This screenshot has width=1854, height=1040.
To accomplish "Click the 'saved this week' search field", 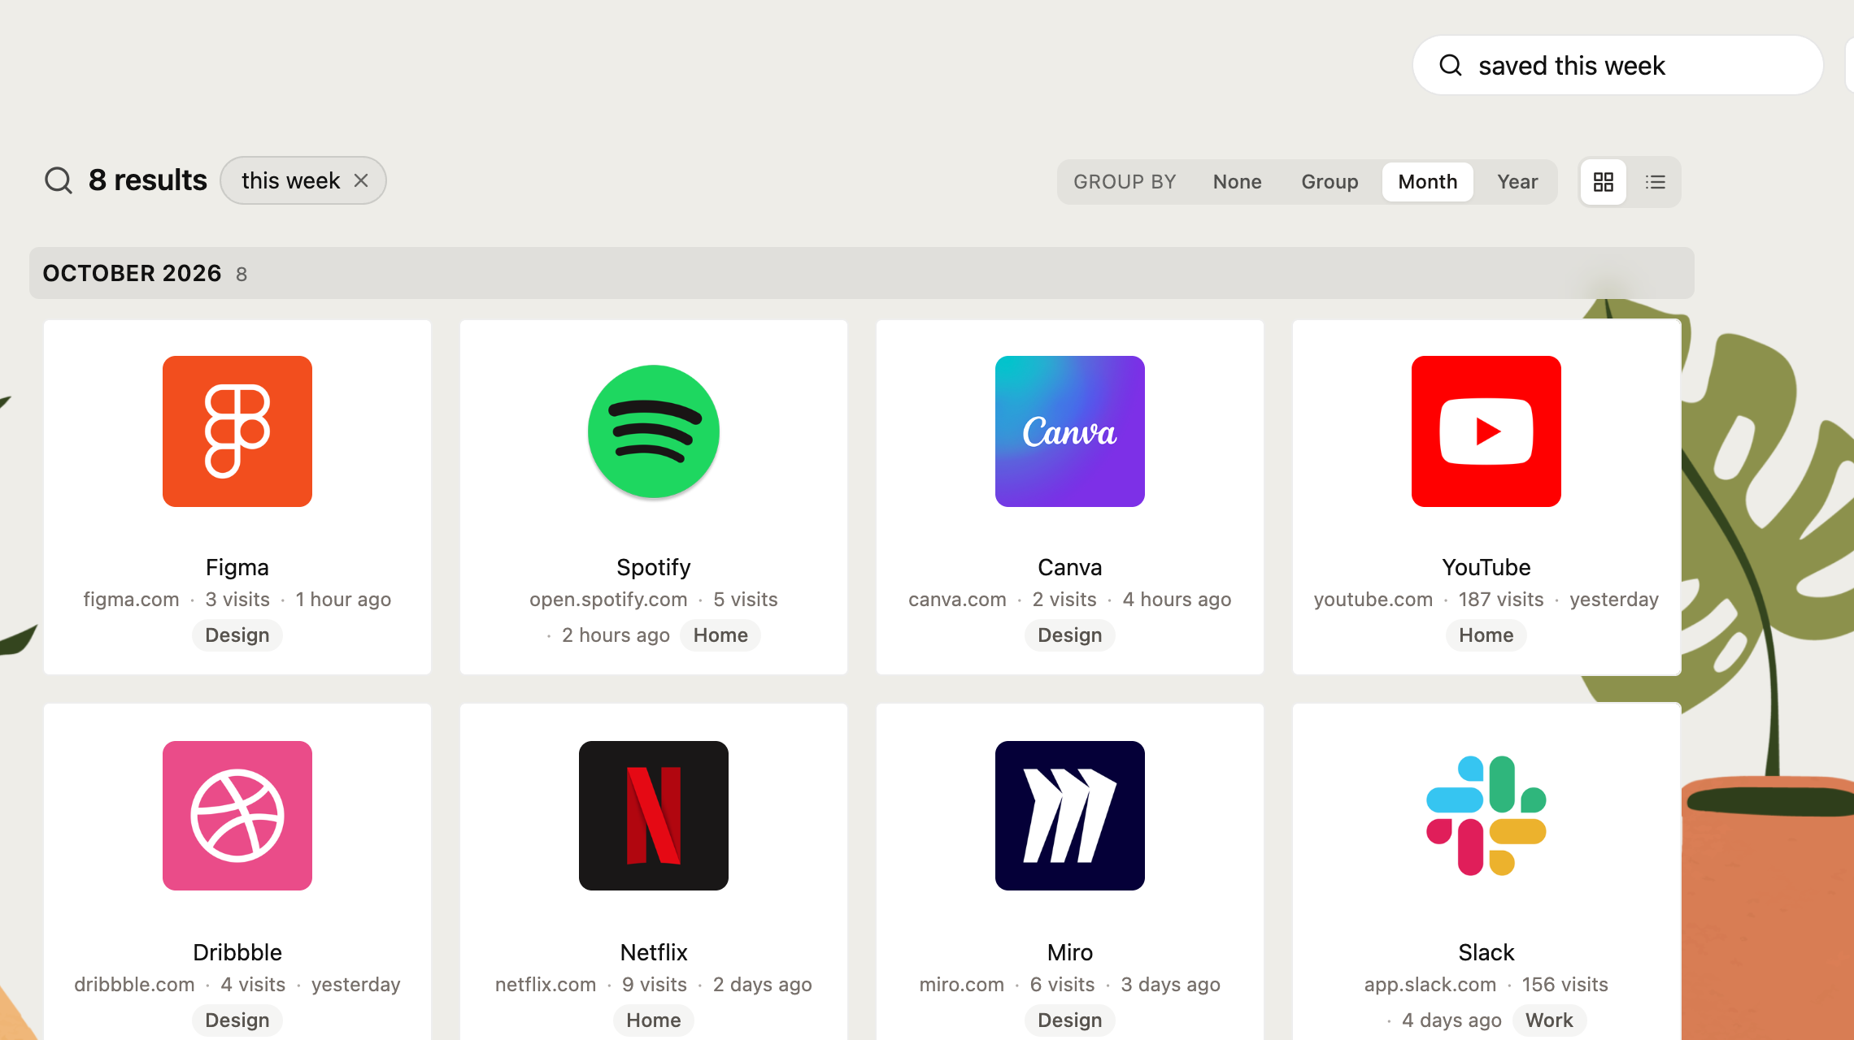I will (x=1618, y=65).
